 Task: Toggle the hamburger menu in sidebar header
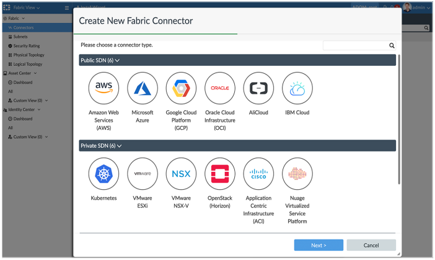67,8
